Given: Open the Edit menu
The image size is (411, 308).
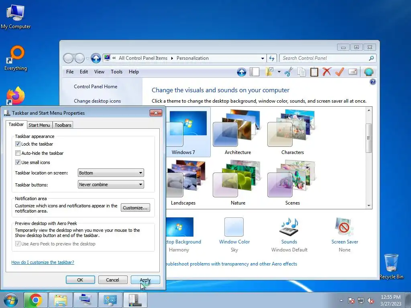Looking at the screenshot, I should click(x=84, y=72).
